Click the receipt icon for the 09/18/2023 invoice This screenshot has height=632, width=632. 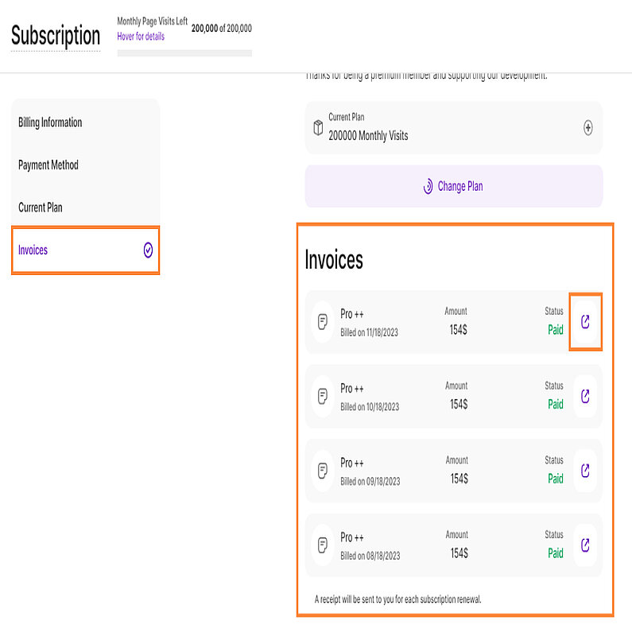point(323,471)
